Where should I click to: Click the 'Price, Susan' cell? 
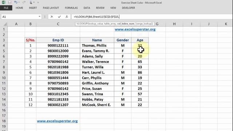pos(97,89)
